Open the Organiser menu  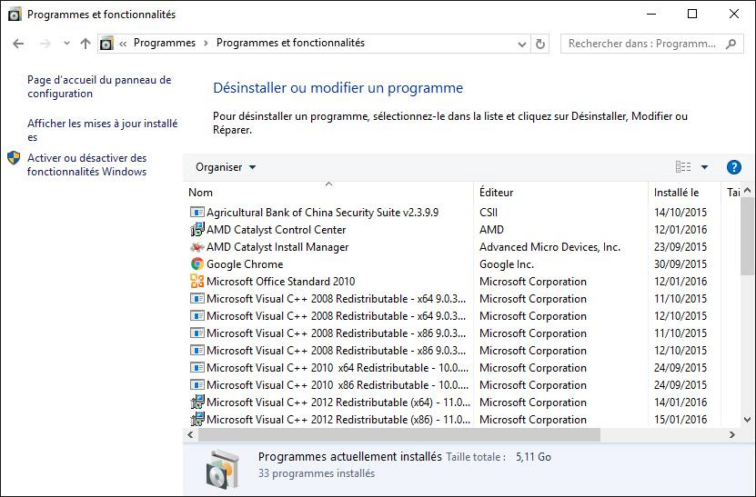pyautogui.click(x=226, y=167)
